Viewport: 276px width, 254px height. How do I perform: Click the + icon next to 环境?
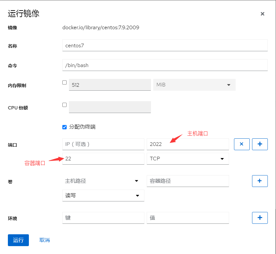(x=260, y=218)
